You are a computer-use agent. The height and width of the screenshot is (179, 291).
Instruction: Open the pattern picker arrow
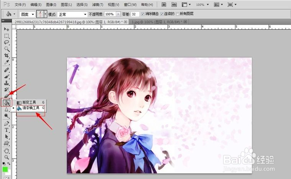pos(45,14)
